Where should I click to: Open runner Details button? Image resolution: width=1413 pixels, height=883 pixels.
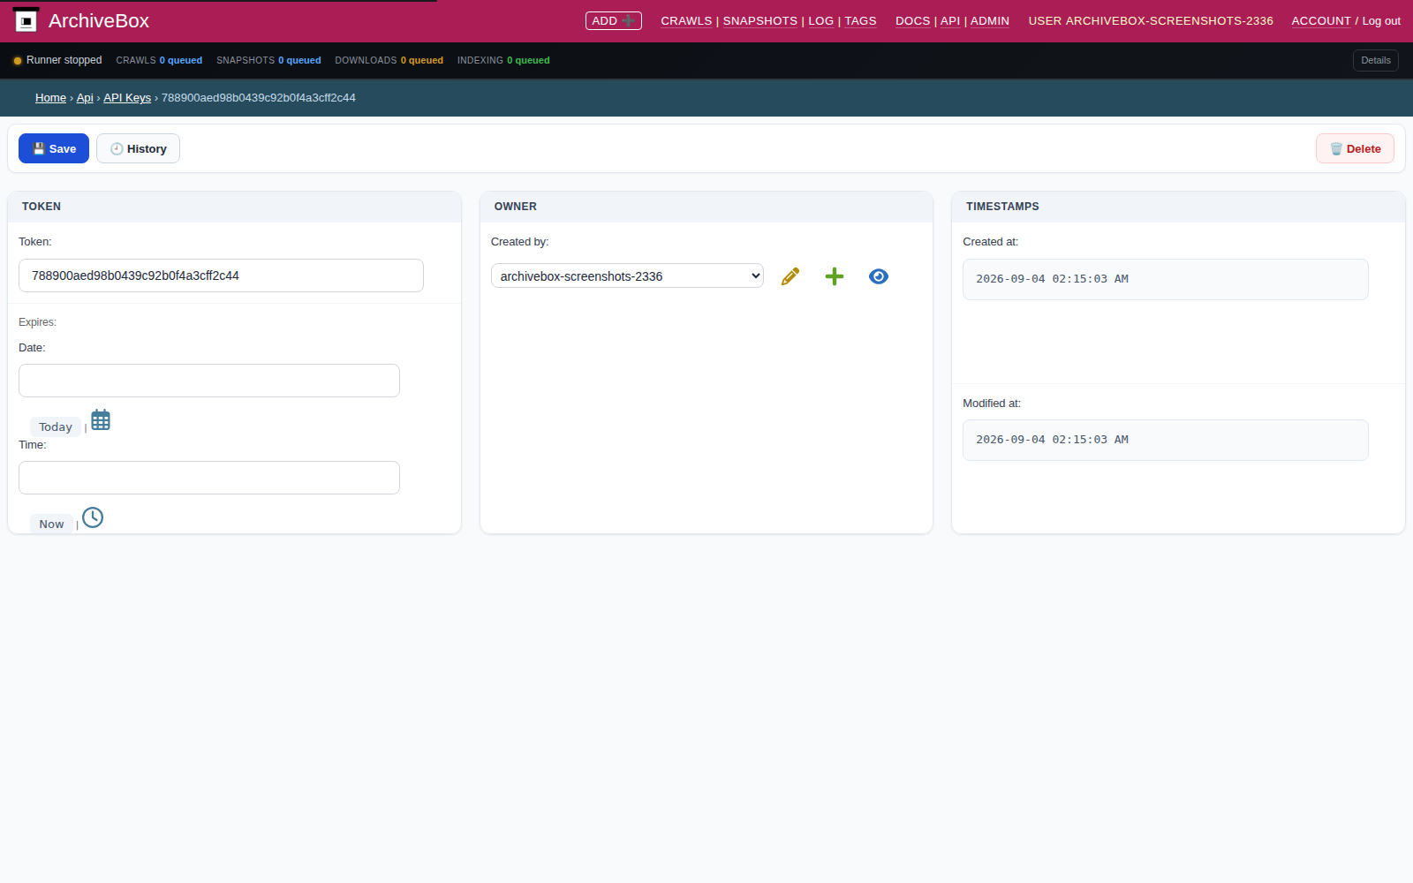coord(1375,60)
